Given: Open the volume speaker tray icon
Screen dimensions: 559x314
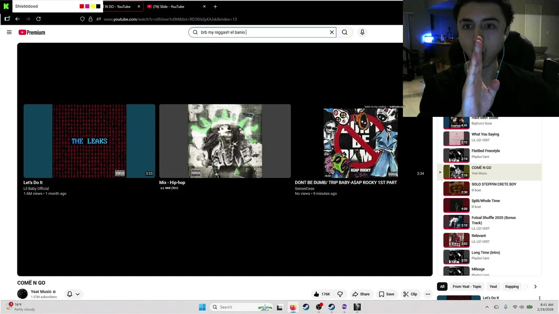Looking at the screenshot, I should point(521,307).
